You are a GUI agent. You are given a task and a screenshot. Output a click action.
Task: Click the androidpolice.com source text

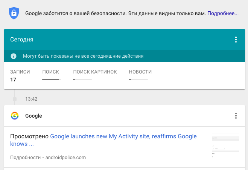tap(65, 158)
